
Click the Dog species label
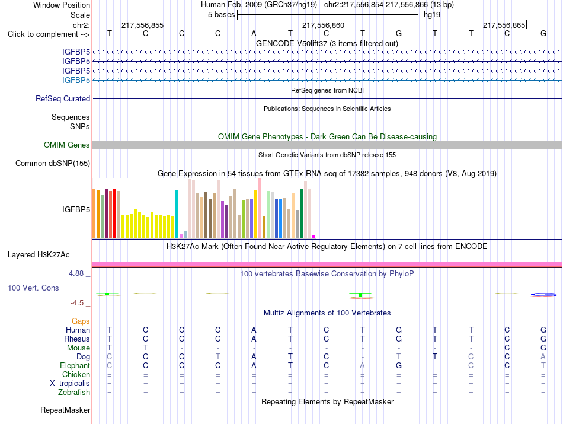(x=83, y=357)
